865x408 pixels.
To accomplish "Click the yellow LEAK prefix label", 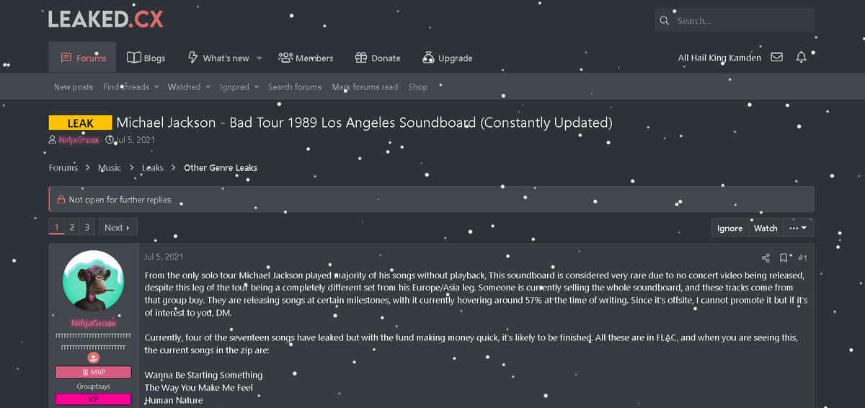I will (x=80, y=123).
